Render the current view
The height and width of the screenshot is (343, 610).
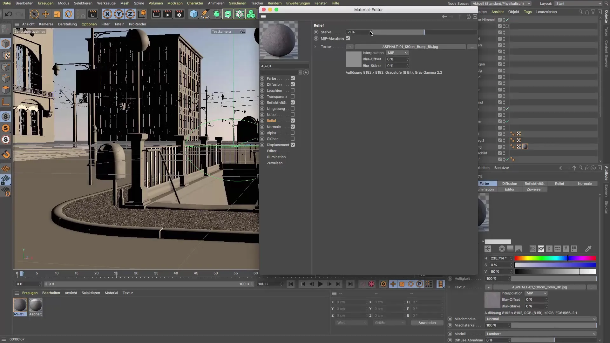(x=156, y=14)
